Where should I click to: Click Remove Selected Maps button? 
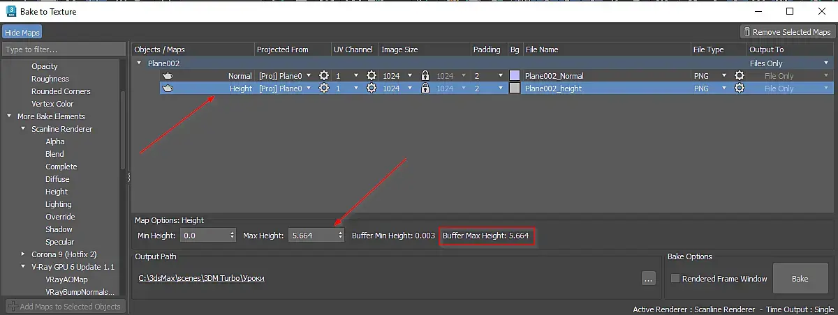[x=787, y=32]
